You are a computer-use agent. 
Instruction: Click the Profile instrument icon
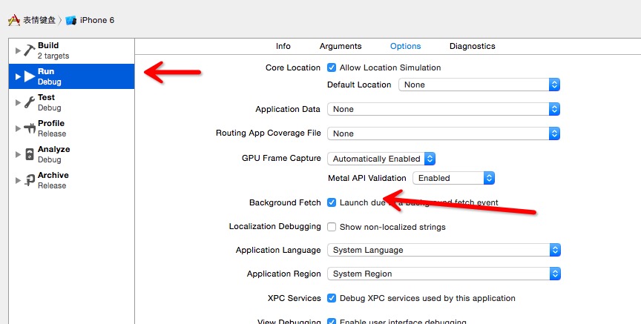[30, 128]
